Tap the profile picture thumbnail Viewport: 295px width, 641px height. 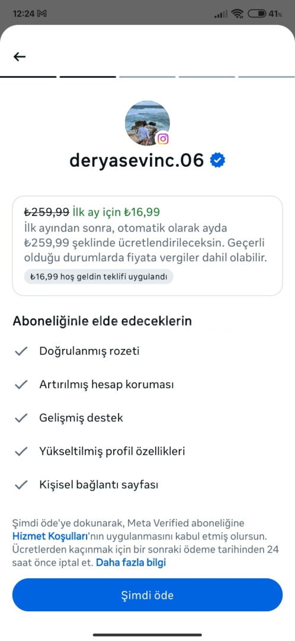[147, 123]
